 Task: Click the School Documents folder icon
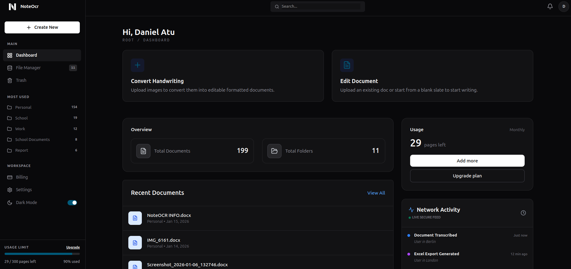[x=10, y=140]
